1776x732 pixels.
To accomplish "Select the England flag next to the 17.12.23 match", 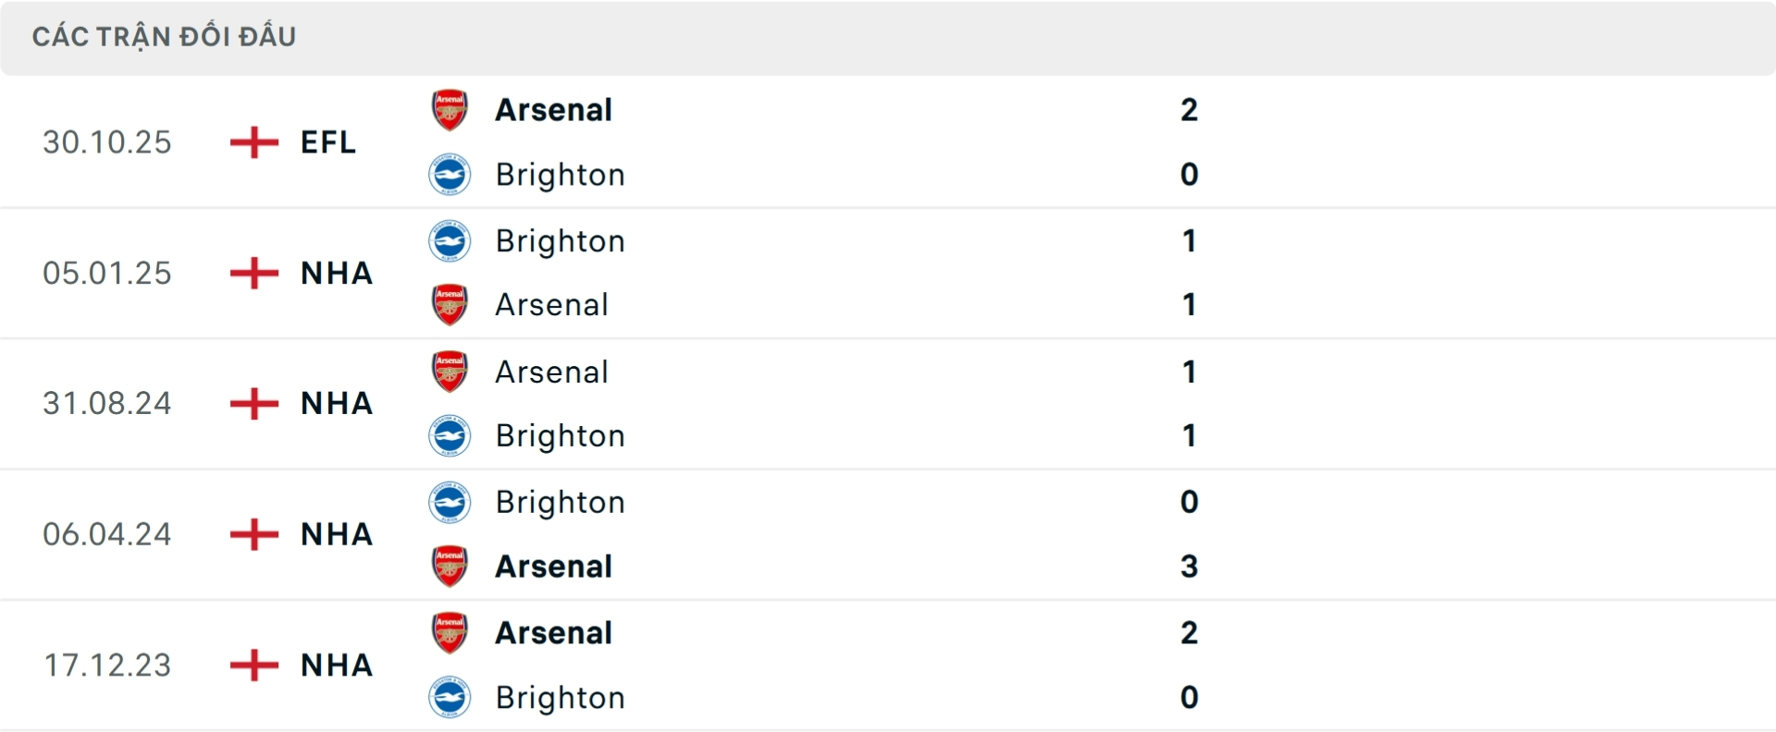I will point(252,665).
